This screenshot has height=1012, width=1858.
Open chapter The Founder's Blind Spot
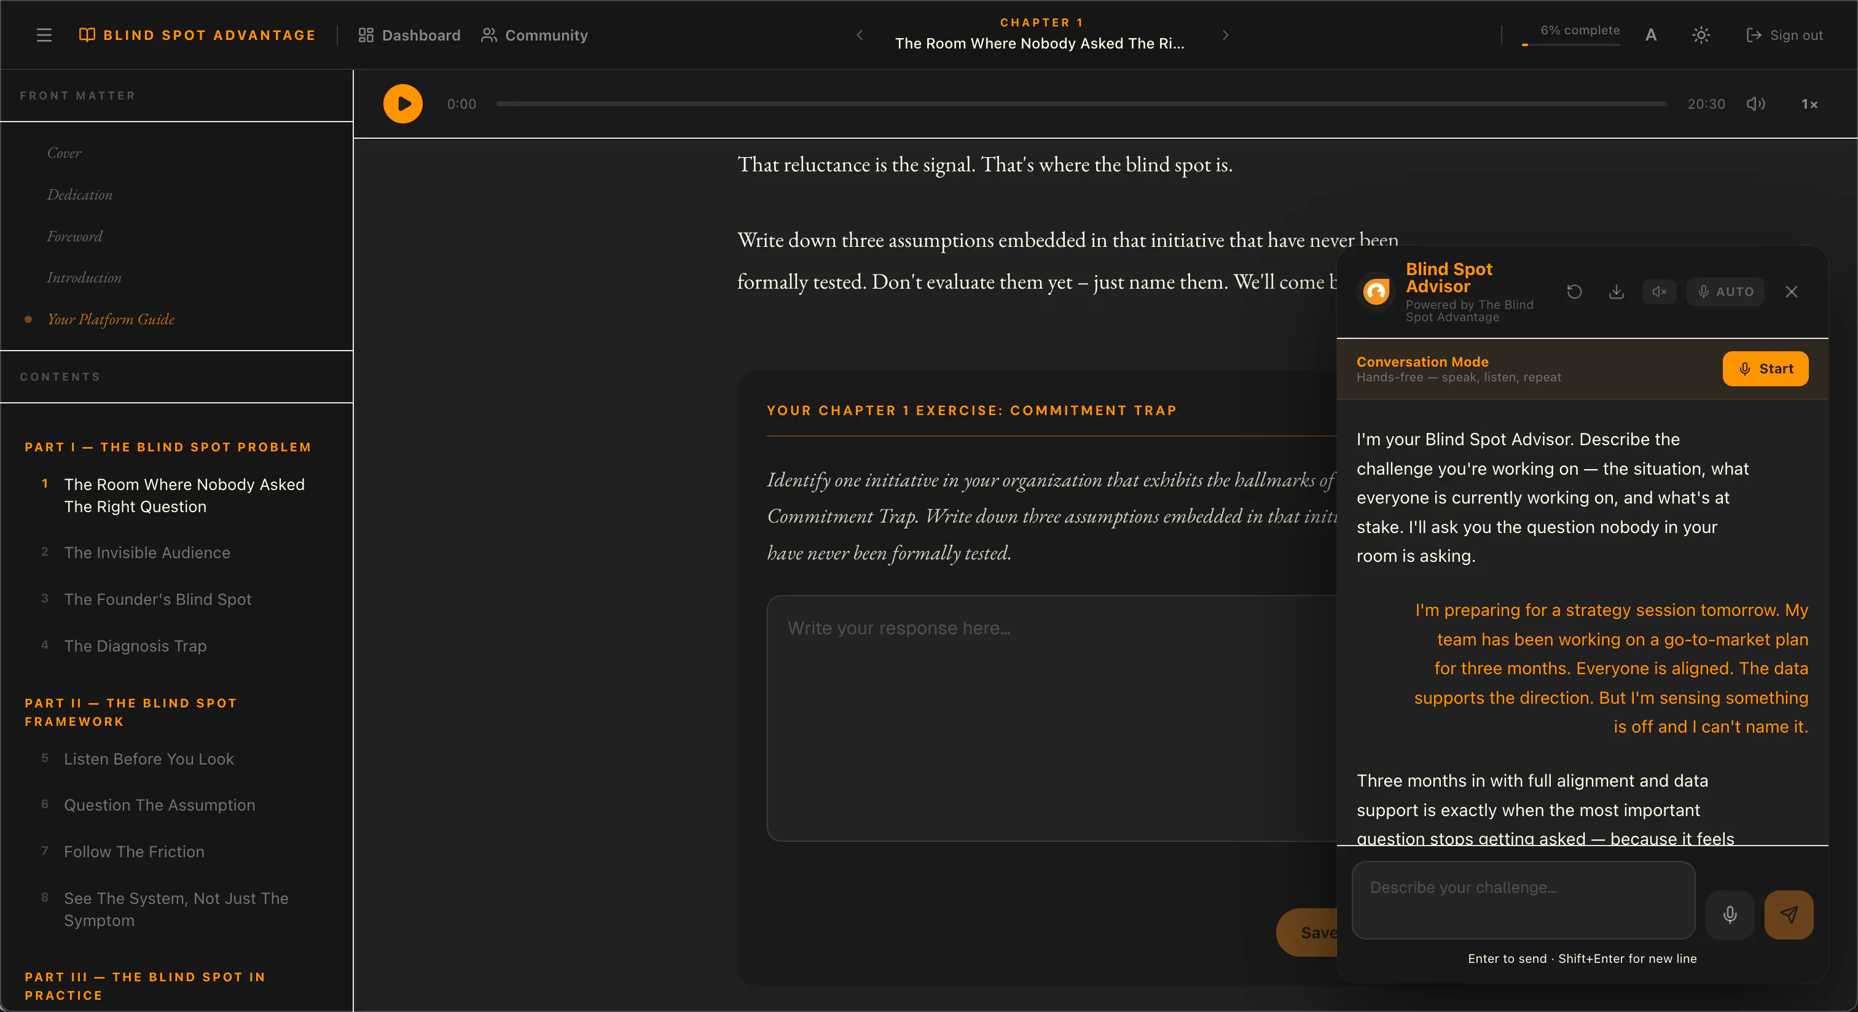pos(157,599)
